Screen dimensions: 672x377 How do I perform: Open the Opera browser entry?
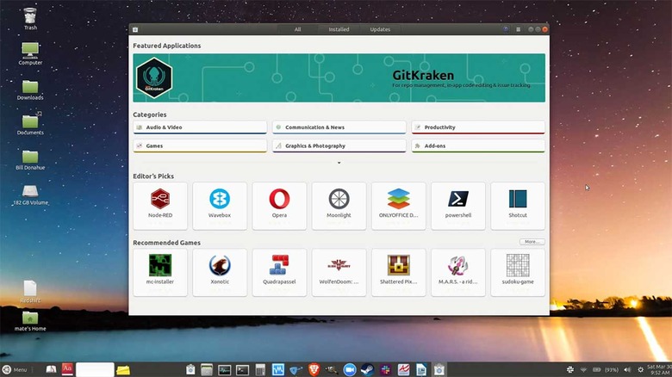[279, 205]
